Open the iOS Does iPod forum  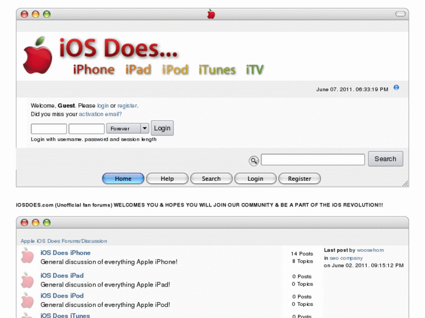coord(62,296)
